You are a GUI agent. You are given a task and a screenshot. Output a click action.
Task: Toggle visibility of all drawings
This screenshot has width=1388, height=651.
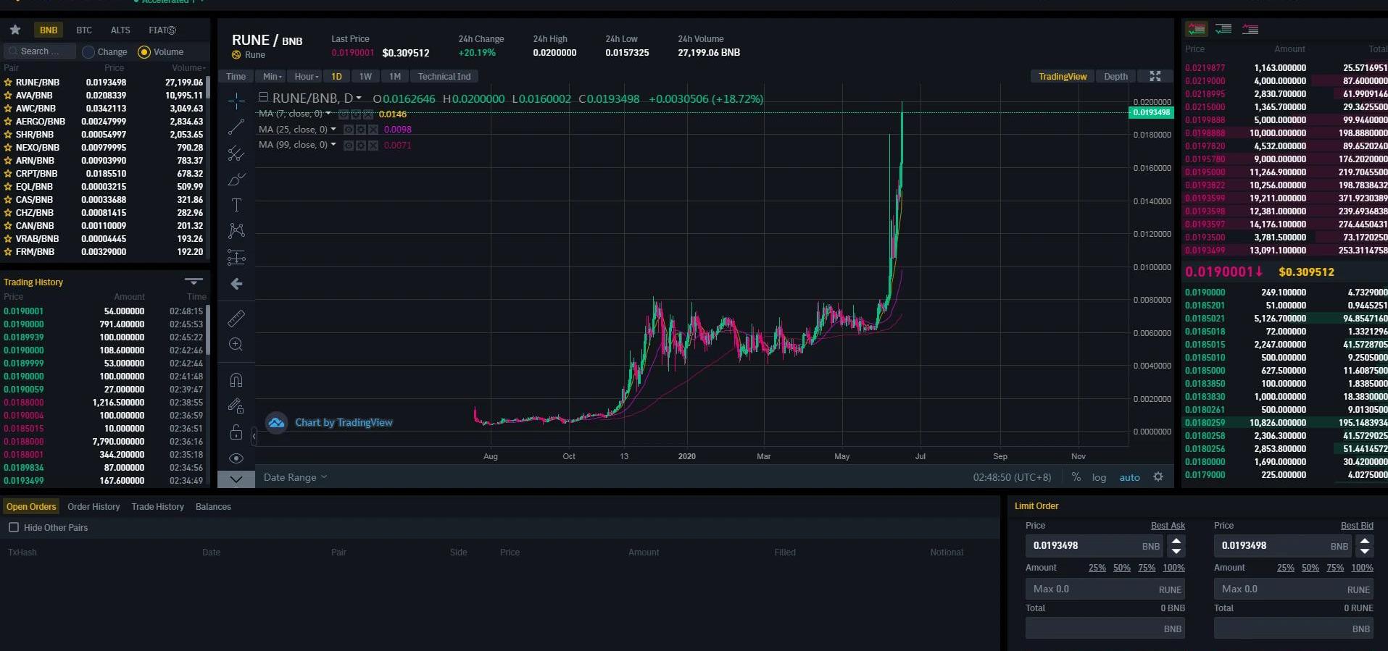pyautogui.click(x=236, y=458)
